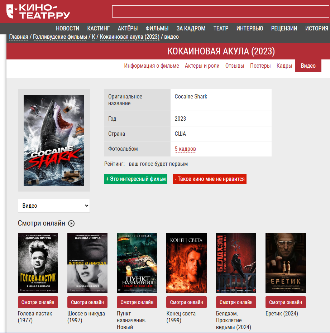Image resolution: width=330 pixels, height=333 pixels.
Task: Click the КОКАИНОВАЯ АКУЛА (2023) page heading
Action: tap(221, 51)
